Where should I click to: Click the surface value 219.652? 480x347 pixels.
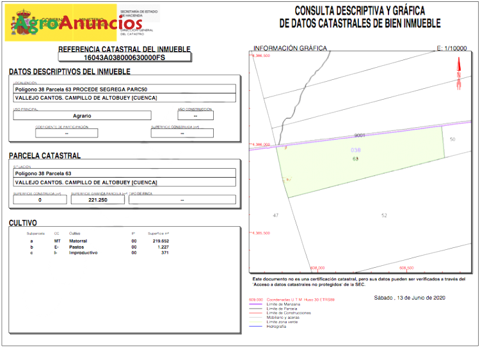coord(161,241)
